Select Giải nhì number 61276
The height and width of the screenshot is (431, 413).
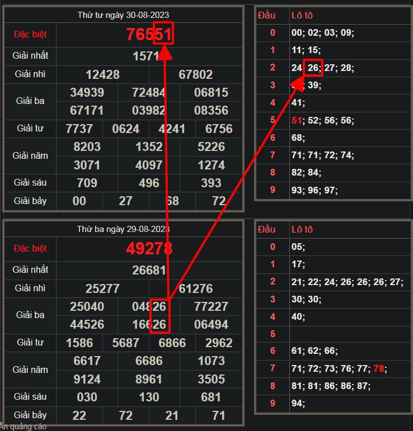point(196,288)
